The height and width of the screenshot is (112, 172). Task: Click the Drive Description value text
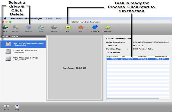tap(151, 42)
